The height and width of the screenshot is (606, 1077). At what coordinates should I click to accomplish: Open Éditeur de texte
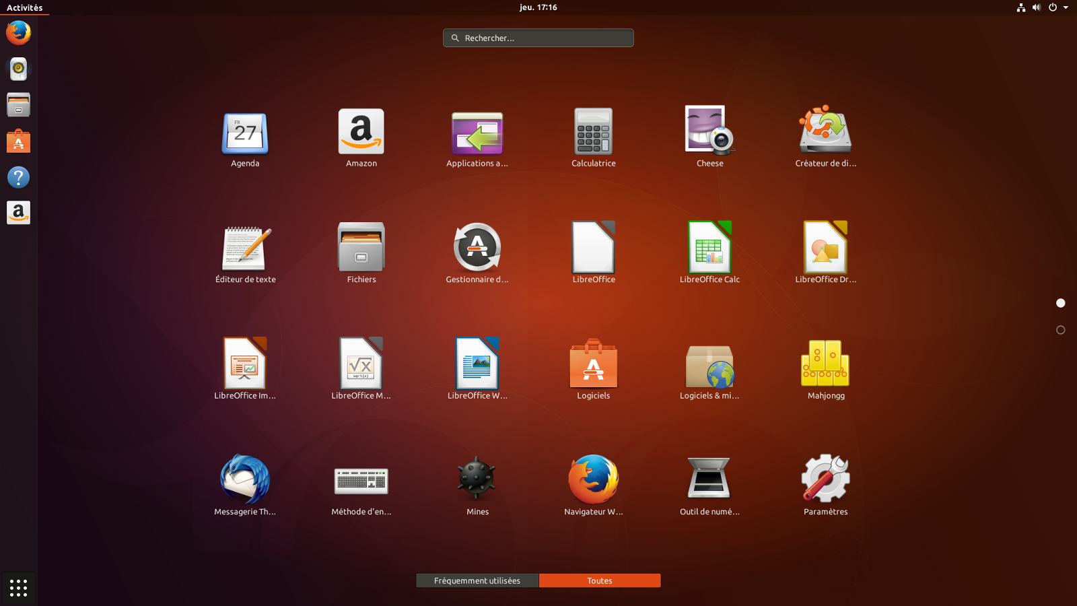246,248
